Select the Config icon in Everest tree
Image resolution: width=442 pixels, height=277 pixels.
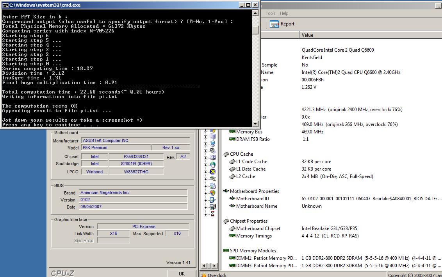212,200
